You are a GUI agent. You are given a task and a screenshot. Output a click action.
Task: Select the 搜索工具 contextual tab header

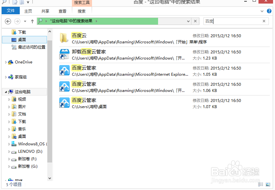point(82,3)
